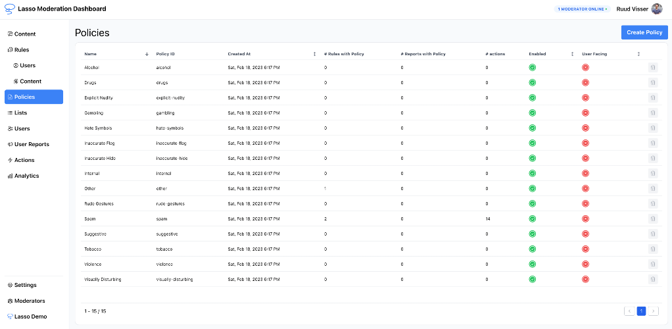Click the trash icon in Spam row
The image size is (672, 329).
(653, 218)
